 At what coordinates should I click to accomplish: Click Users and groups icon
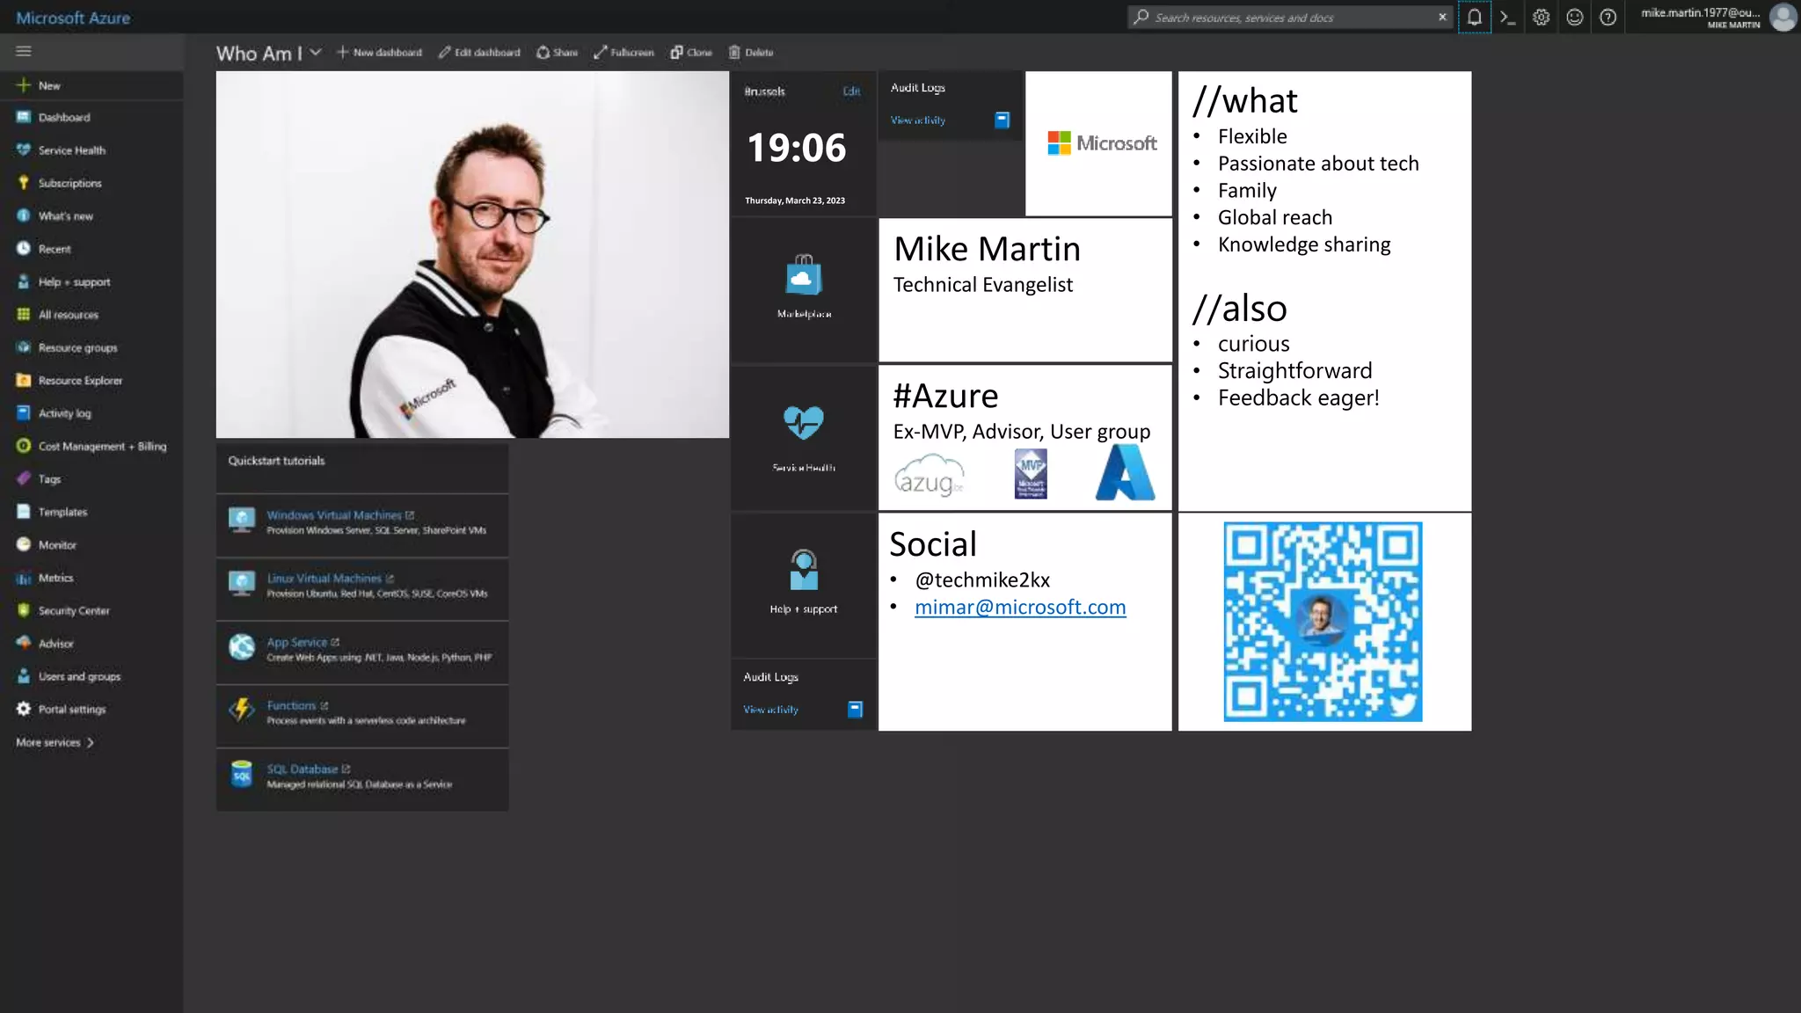(24, 676)
